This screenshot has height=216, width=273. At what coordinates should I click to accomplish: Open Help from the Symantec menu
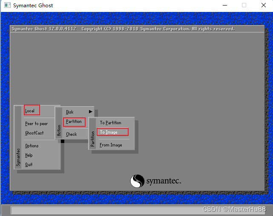29,155
